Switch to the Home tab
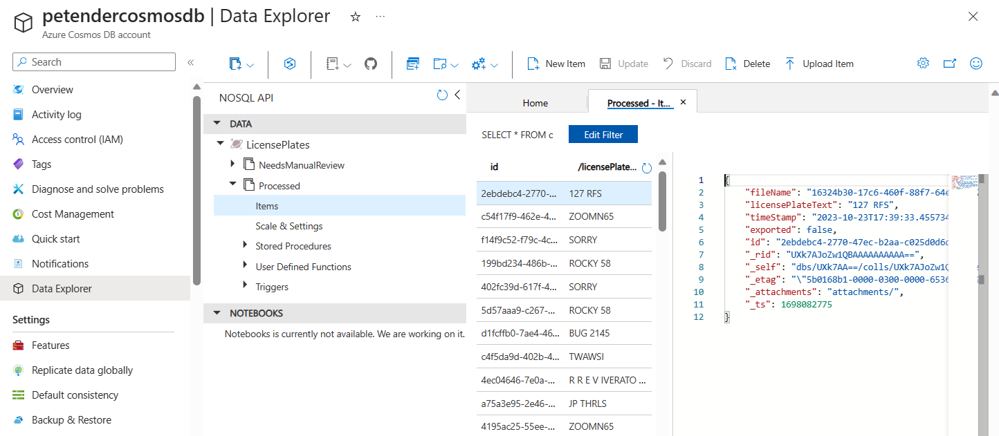The image size is (999, 436). (x=535, y=103)
